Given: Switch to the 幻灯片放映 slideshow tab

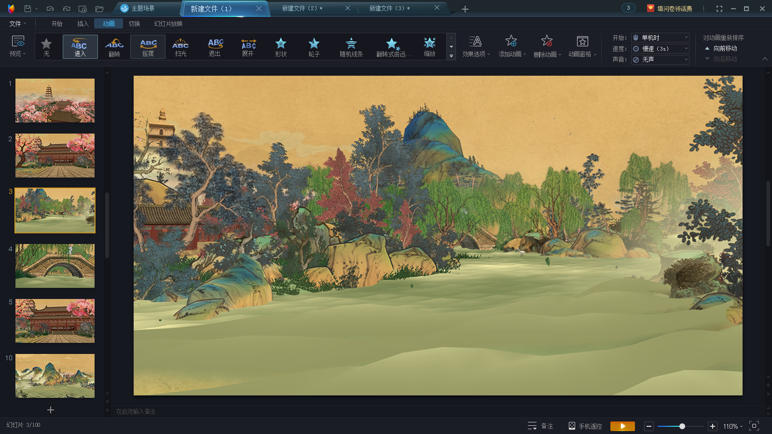Looking at the screenshot, I should [168, 24].
